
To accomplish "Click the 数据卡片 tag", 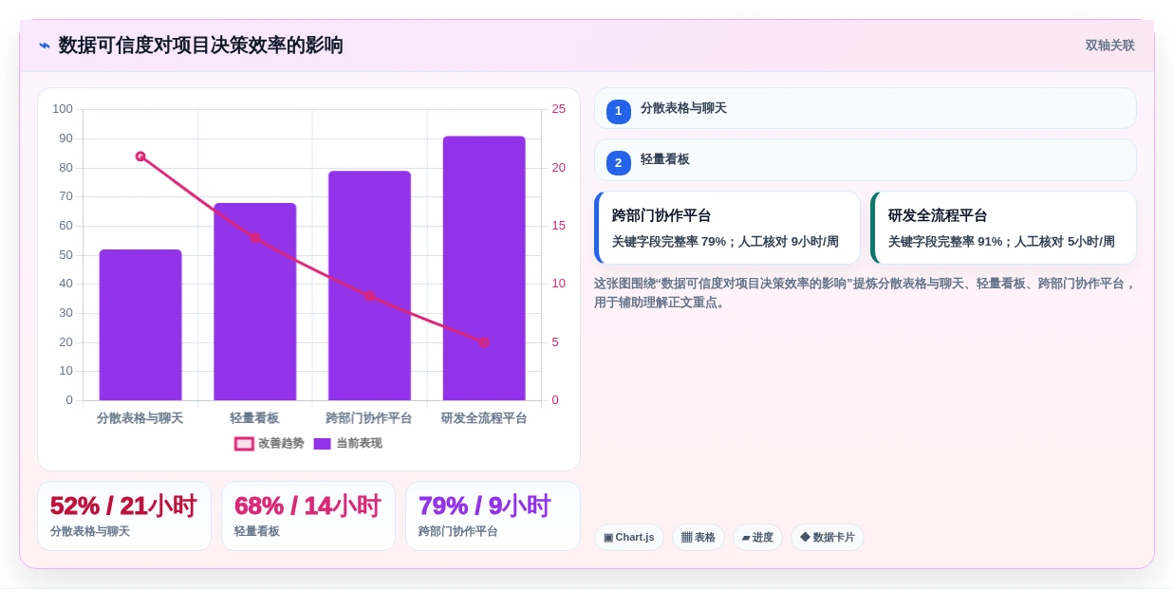I will 828,538.
